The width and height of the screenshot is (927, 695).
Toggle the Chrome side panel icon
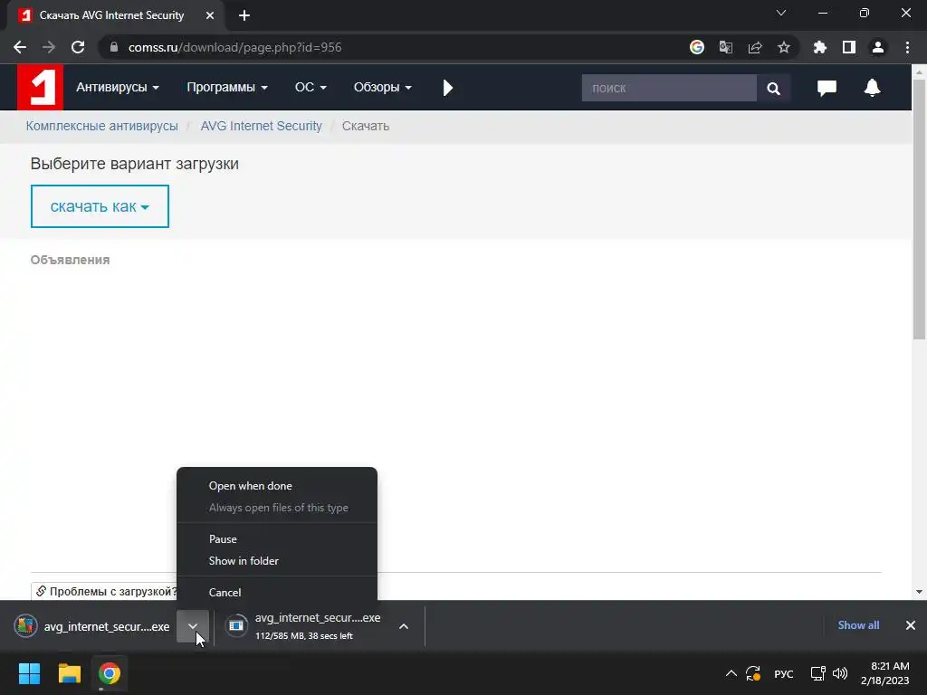pos(848,47)
